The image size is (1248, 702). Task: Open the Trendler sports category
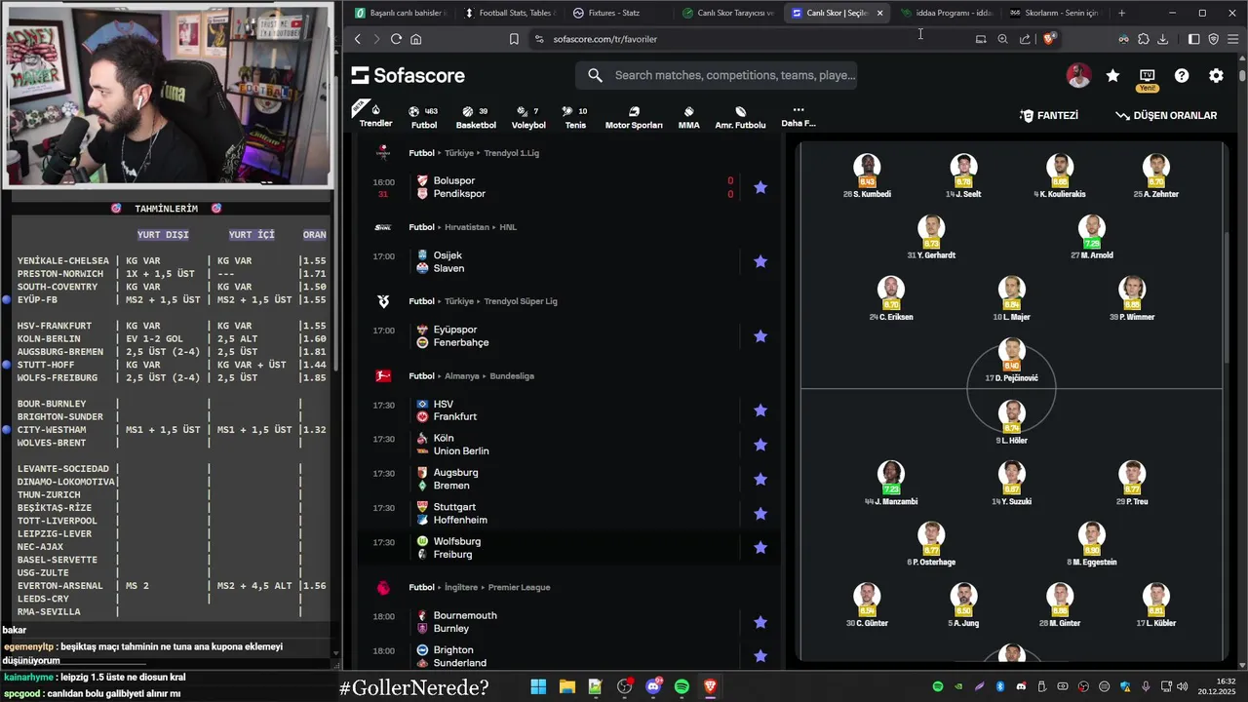375,115
